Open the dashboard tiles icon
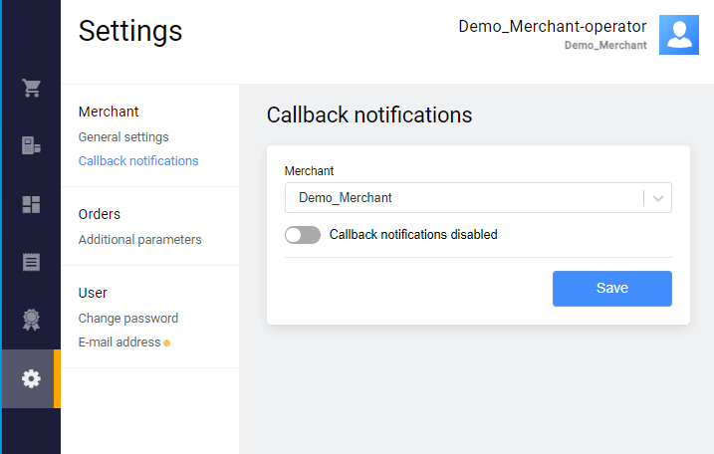 [32, 204]
